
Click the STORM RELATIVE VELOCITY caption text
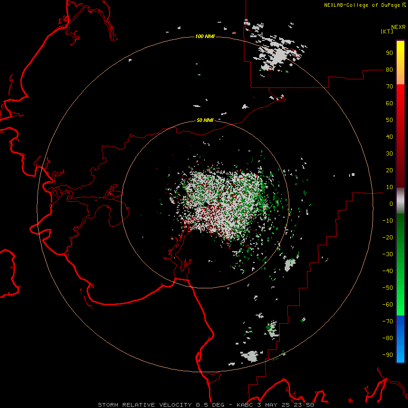[145, 405]
